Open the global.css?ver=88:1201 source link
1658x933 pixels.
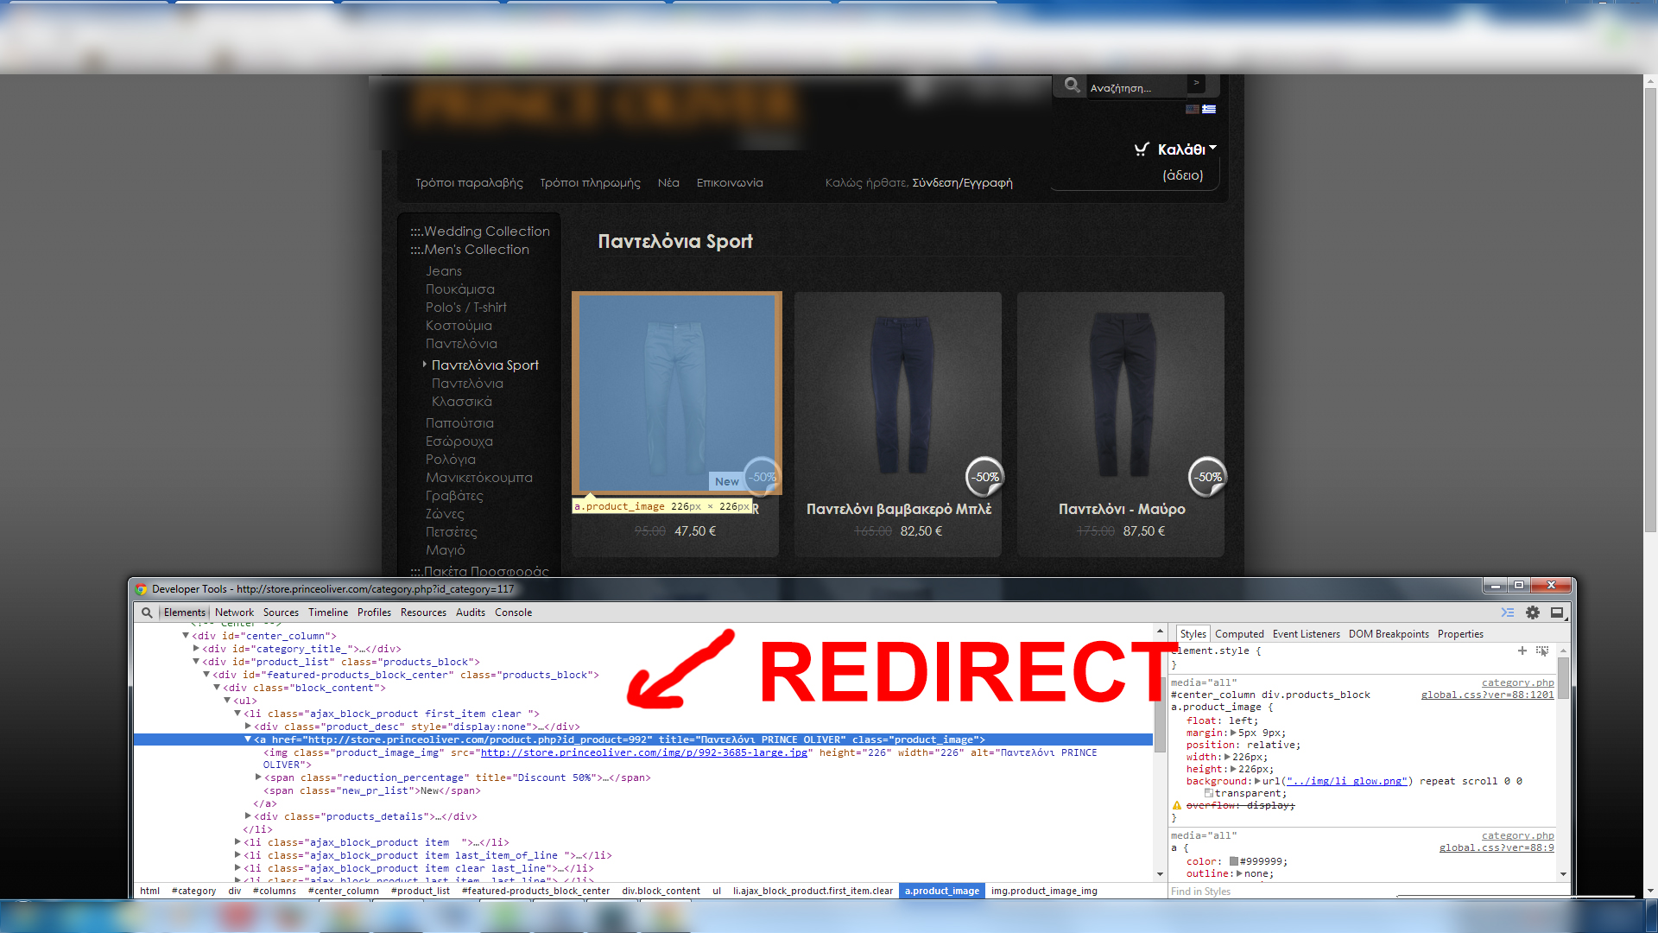pyautogui.click(x=1487, y=695)
